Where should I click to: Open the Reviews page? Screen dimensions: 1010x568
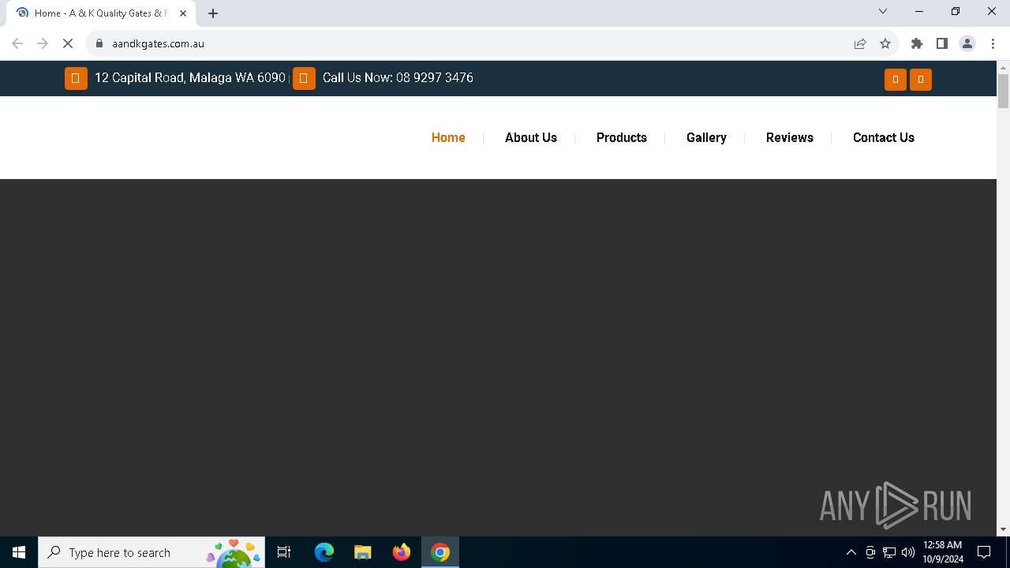790,137
